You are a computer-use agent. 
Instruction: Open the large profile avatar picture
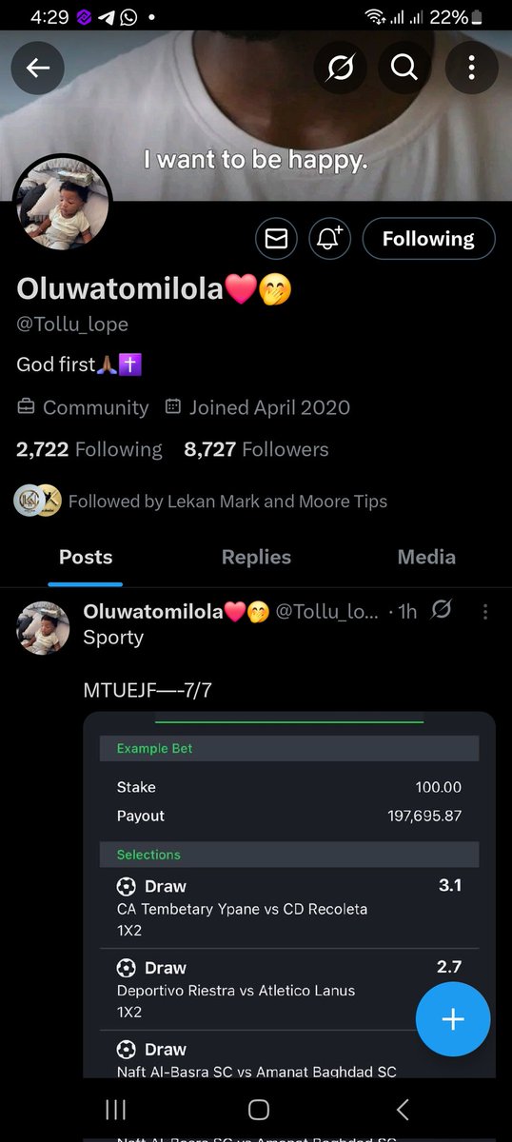(63, 203)
